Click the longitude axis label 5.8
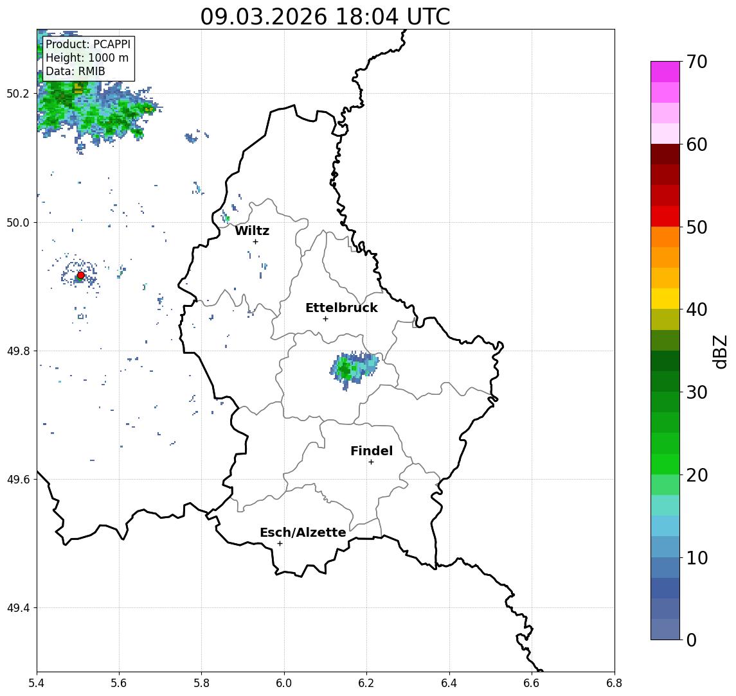736x696 pixels. pyautogui.click(x=201, y=683)
